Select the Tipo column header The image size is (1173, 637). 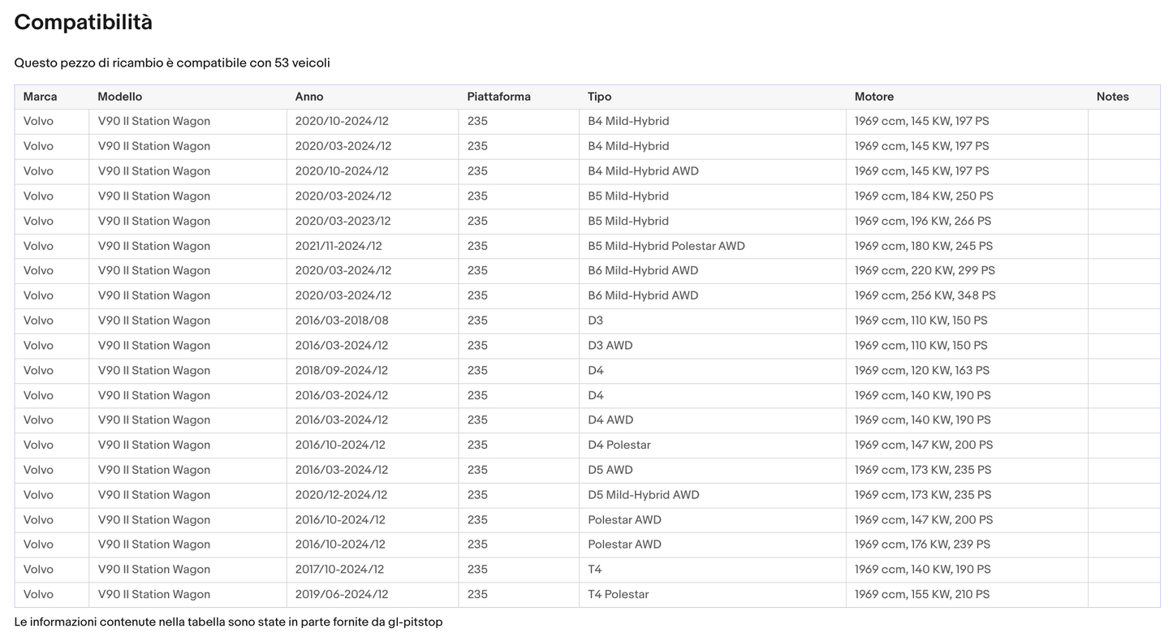(600, 97)
